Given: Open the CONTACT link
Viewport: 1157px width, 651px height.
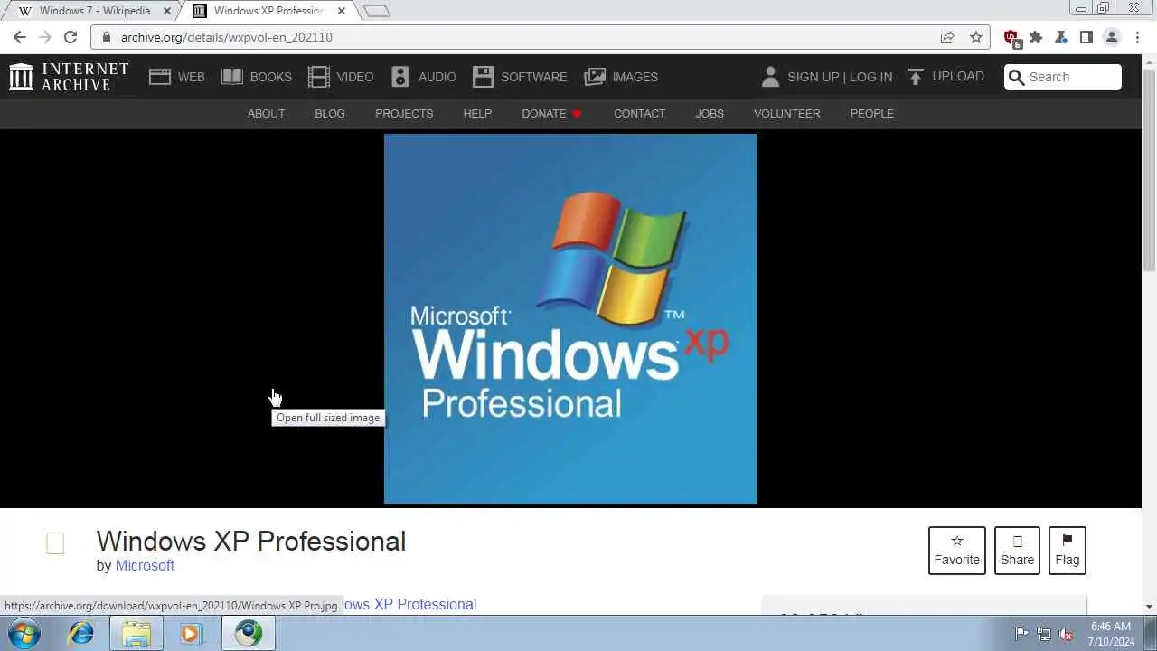Looking at the screenshot, I should (x=639, y=113).
